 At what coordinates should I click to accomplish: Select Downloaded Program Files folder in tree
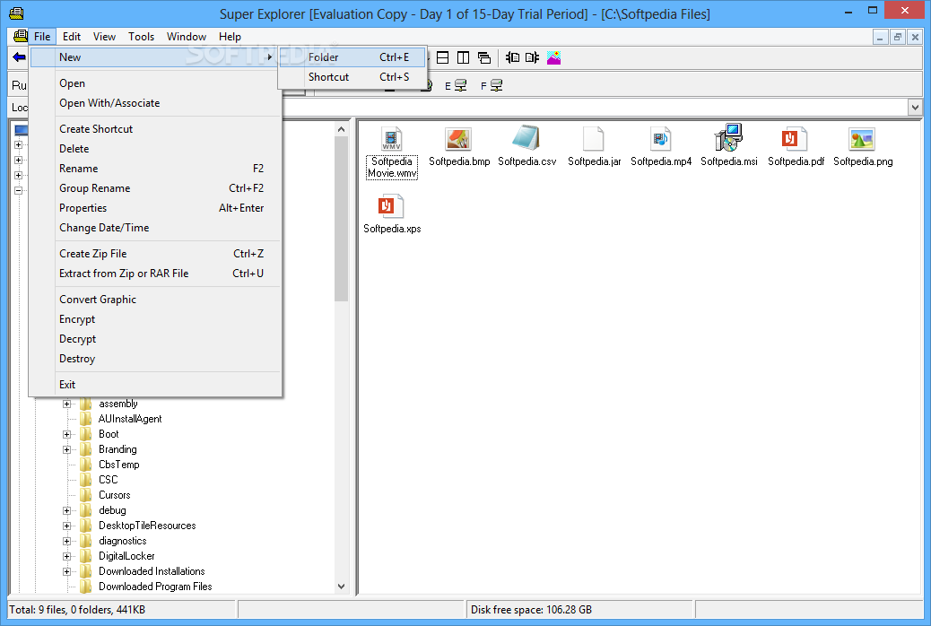coord(155,587)
